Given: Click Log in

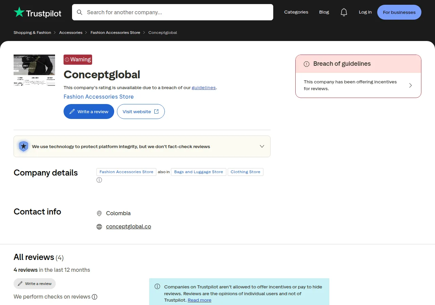Looking at the screenshot, I should pos(365,12).
